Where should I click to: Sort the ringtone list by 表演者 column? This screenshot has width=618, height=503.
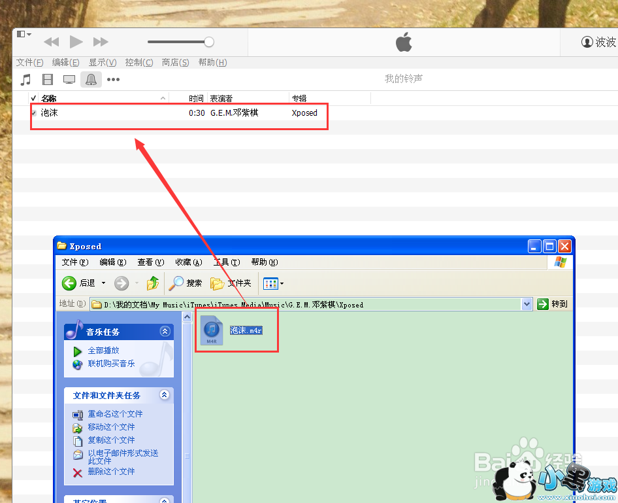[x=248, y=98]
